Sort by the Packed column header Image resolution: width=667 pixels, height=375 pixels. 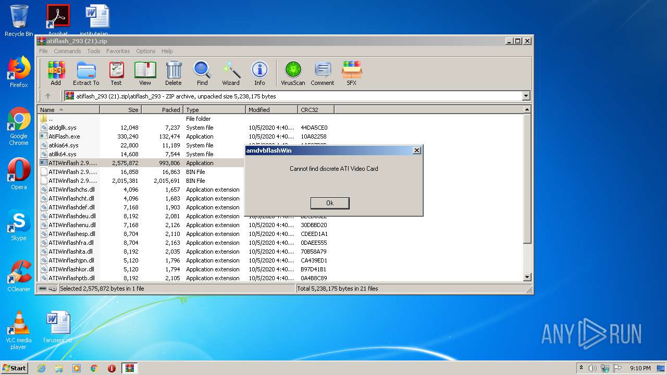(162, 110)
